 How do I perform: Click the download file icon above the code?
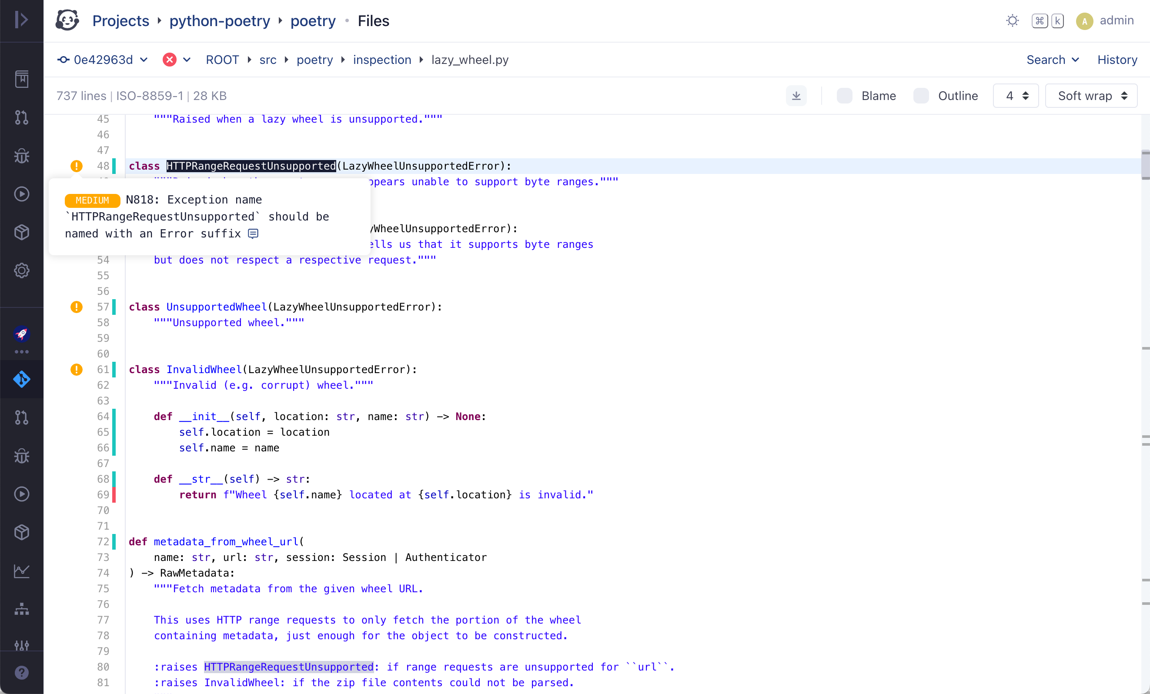click(x=796, y=95)
